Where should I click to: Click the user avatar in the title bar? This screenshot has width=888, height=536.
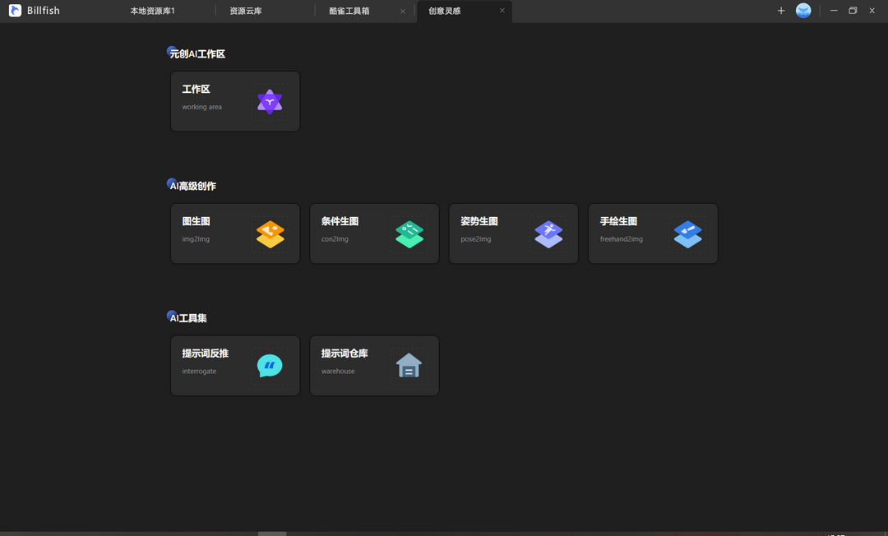(803, 11)
